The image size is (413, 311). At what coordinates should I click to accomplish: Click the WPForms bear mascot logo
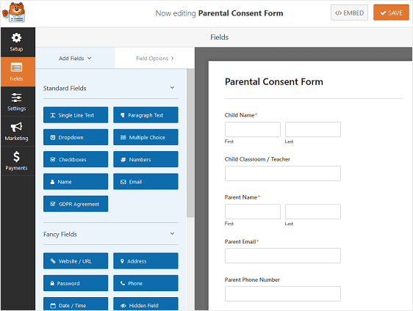click(x=14, y=12)
